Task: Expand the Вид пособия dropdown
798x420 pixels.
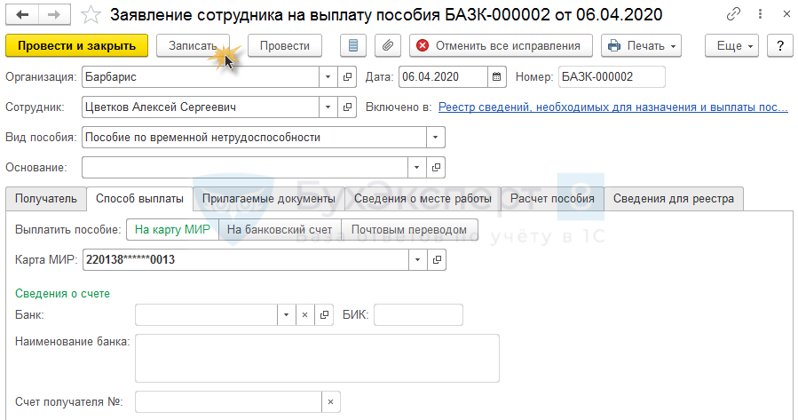Action: tap(435, 138)
